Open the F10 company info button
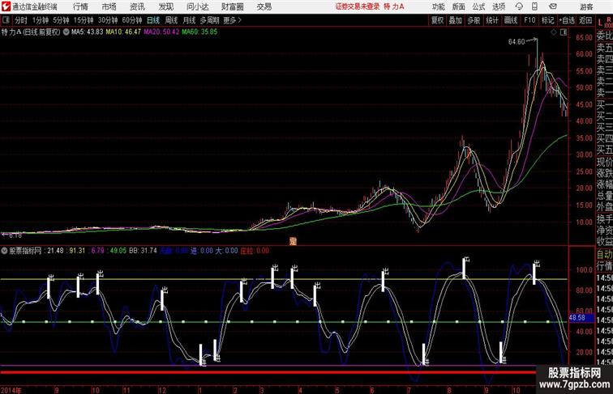This screenshot has width=613, height=394. 529,20
